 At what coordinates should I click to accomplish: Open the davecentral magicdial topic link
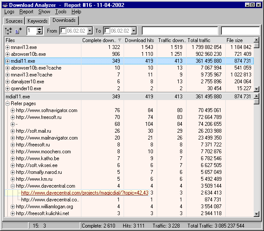(x=85, y=193)
